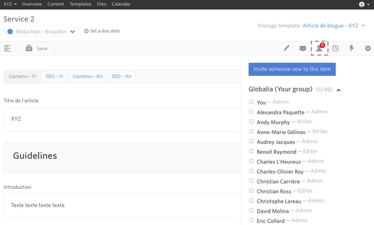Click the text alignment lines icon
The height and width of the screenshot is (225, 374).
(8, 48)
